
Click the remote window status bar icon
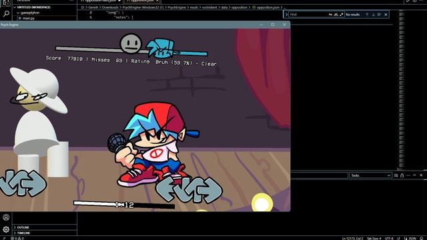4,239
